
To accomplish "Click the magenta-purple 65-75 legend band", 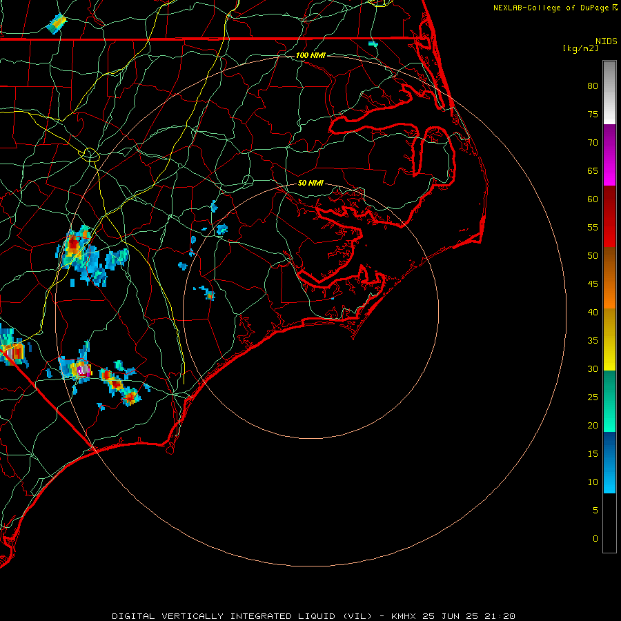I will coord(609,155).
